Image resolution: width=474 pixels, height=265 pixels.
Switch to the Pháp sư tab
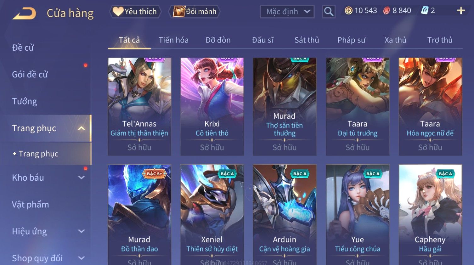tap(351, 40)
